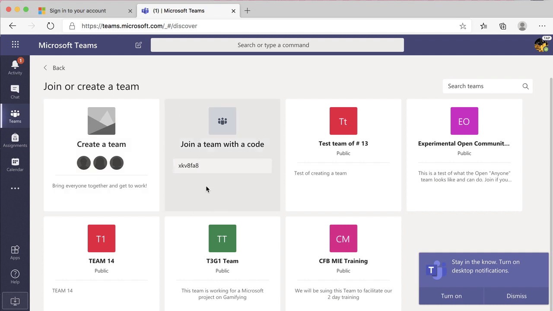
Task: Start a new chat with compose icon
Action: point(138,45)
